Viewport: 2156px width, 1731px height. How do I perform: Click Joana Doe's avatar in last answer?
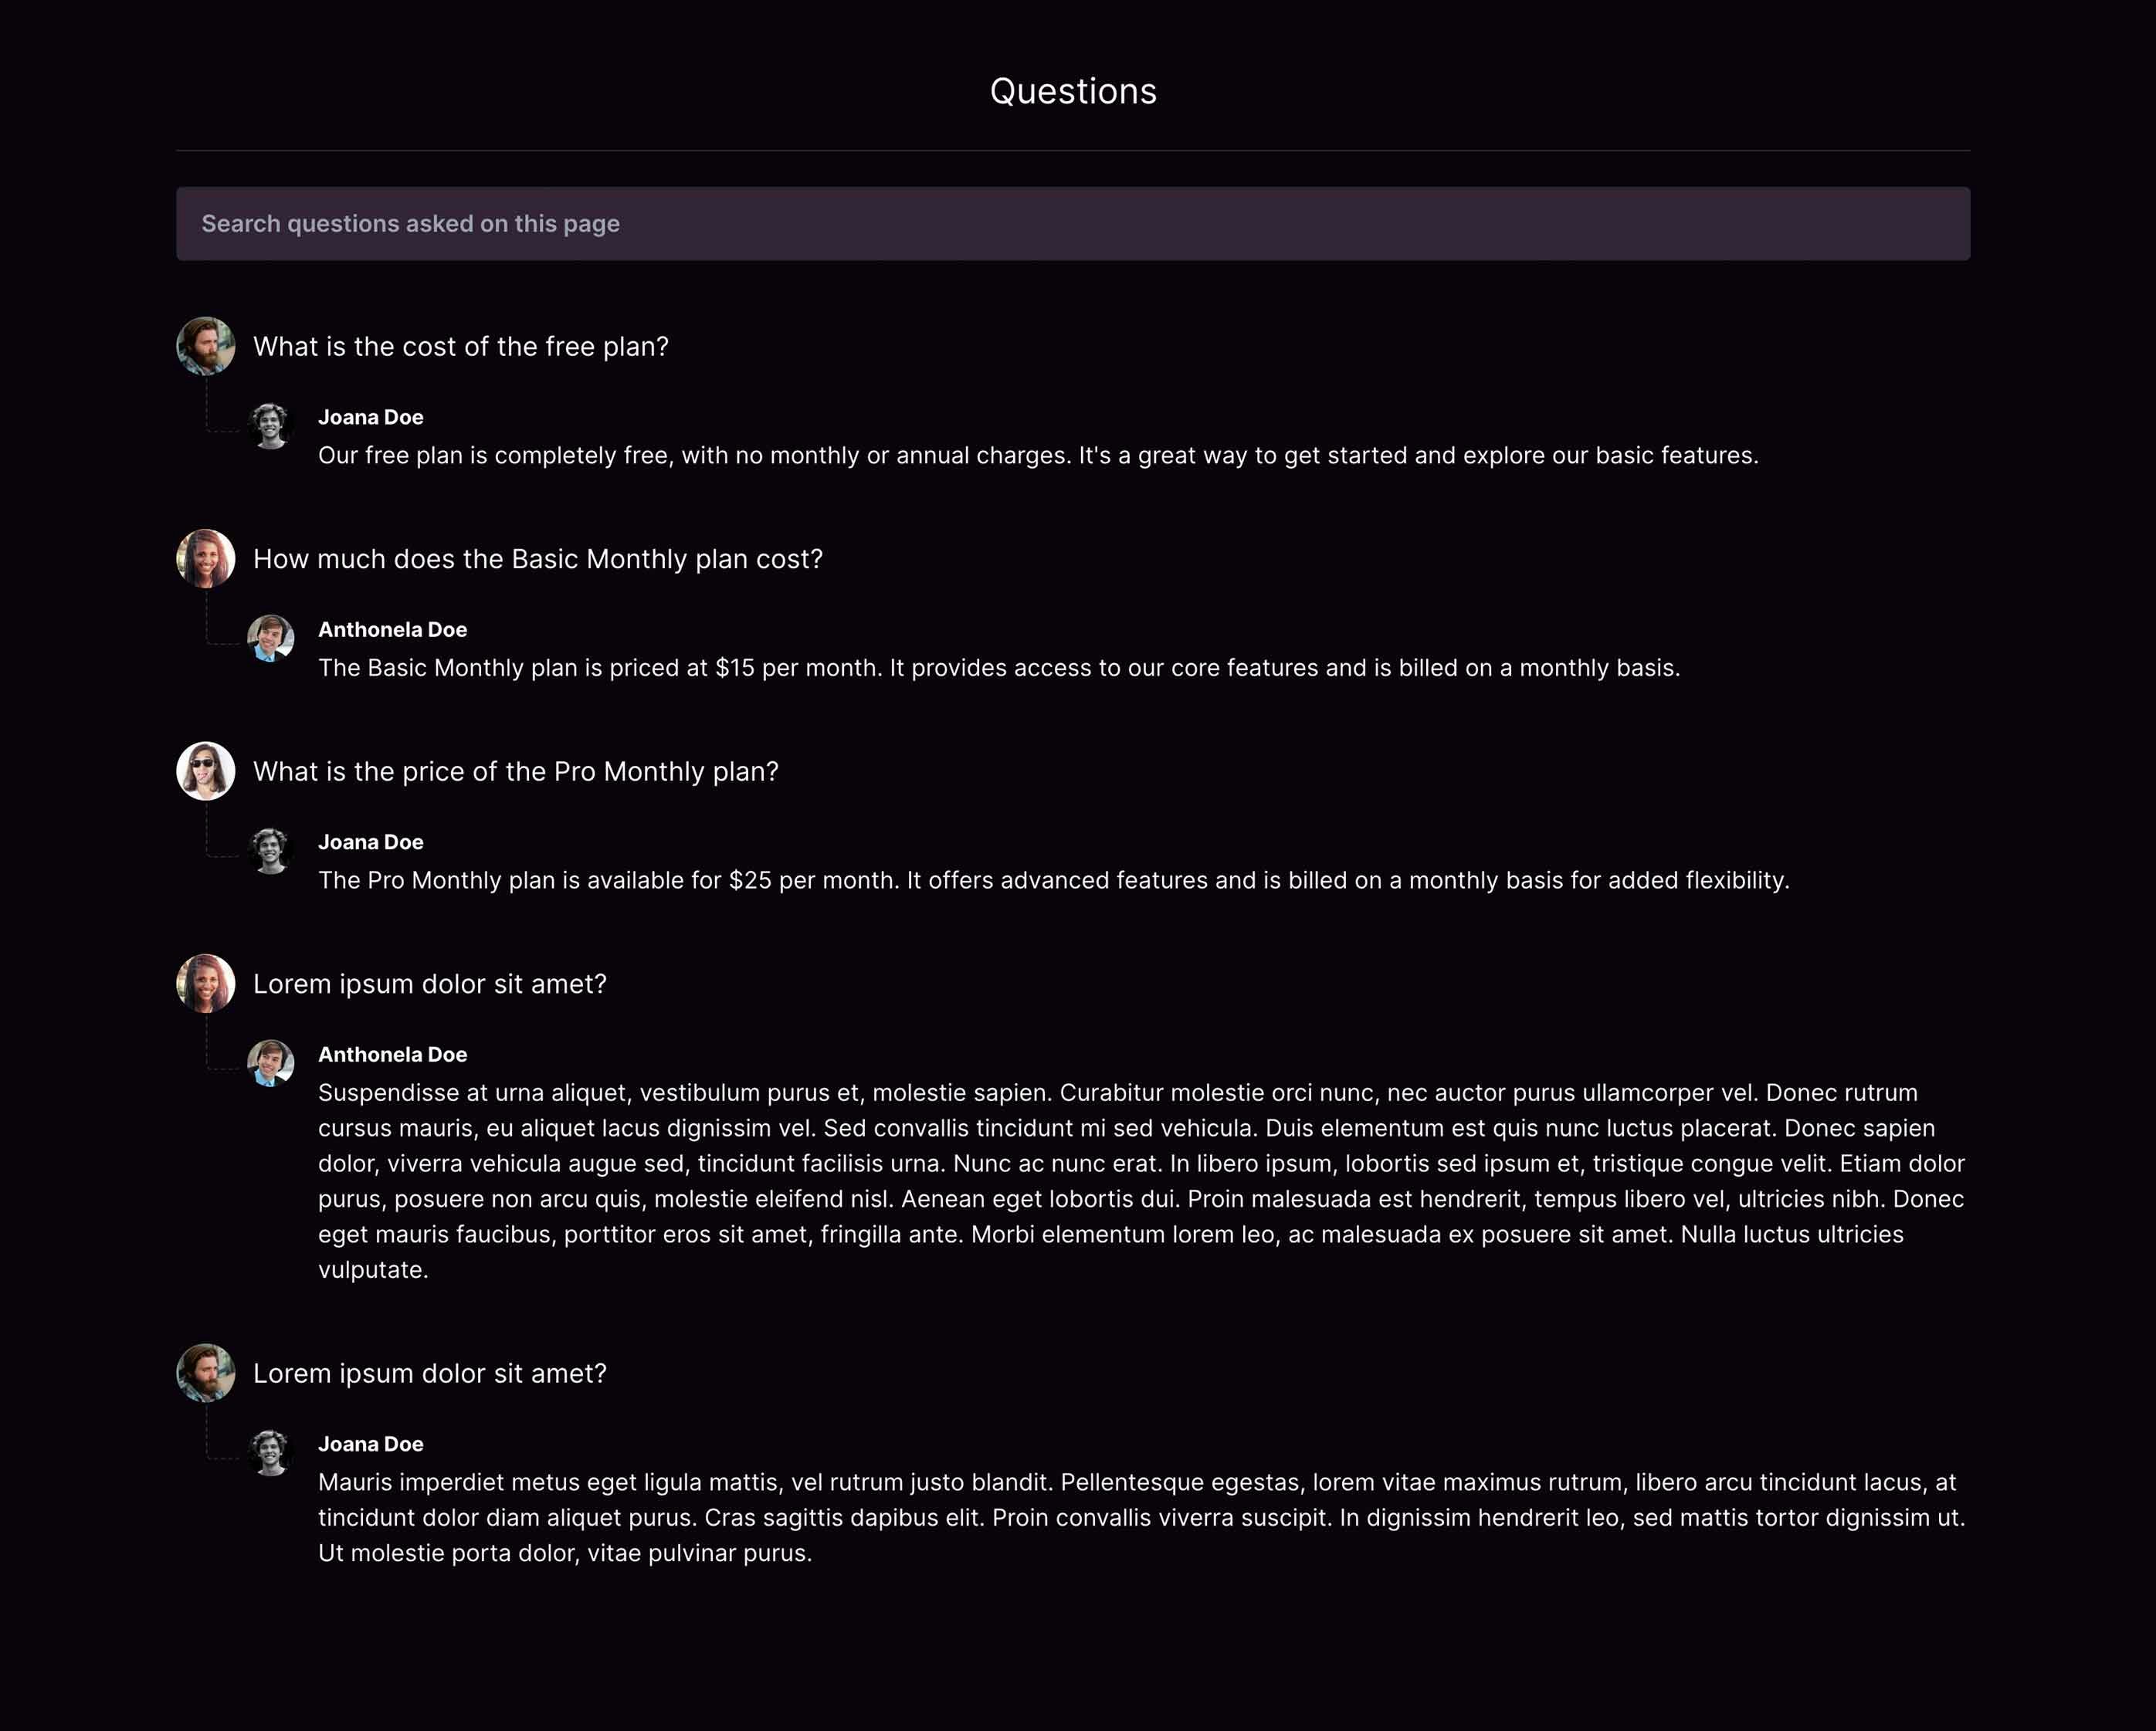click(x=271, y=1453)
